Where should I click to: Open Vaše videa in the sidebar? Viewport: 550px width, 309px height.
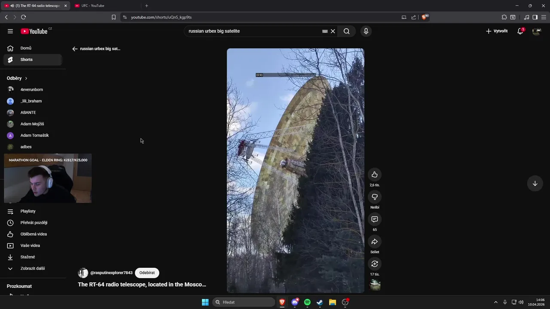point(33,245)
